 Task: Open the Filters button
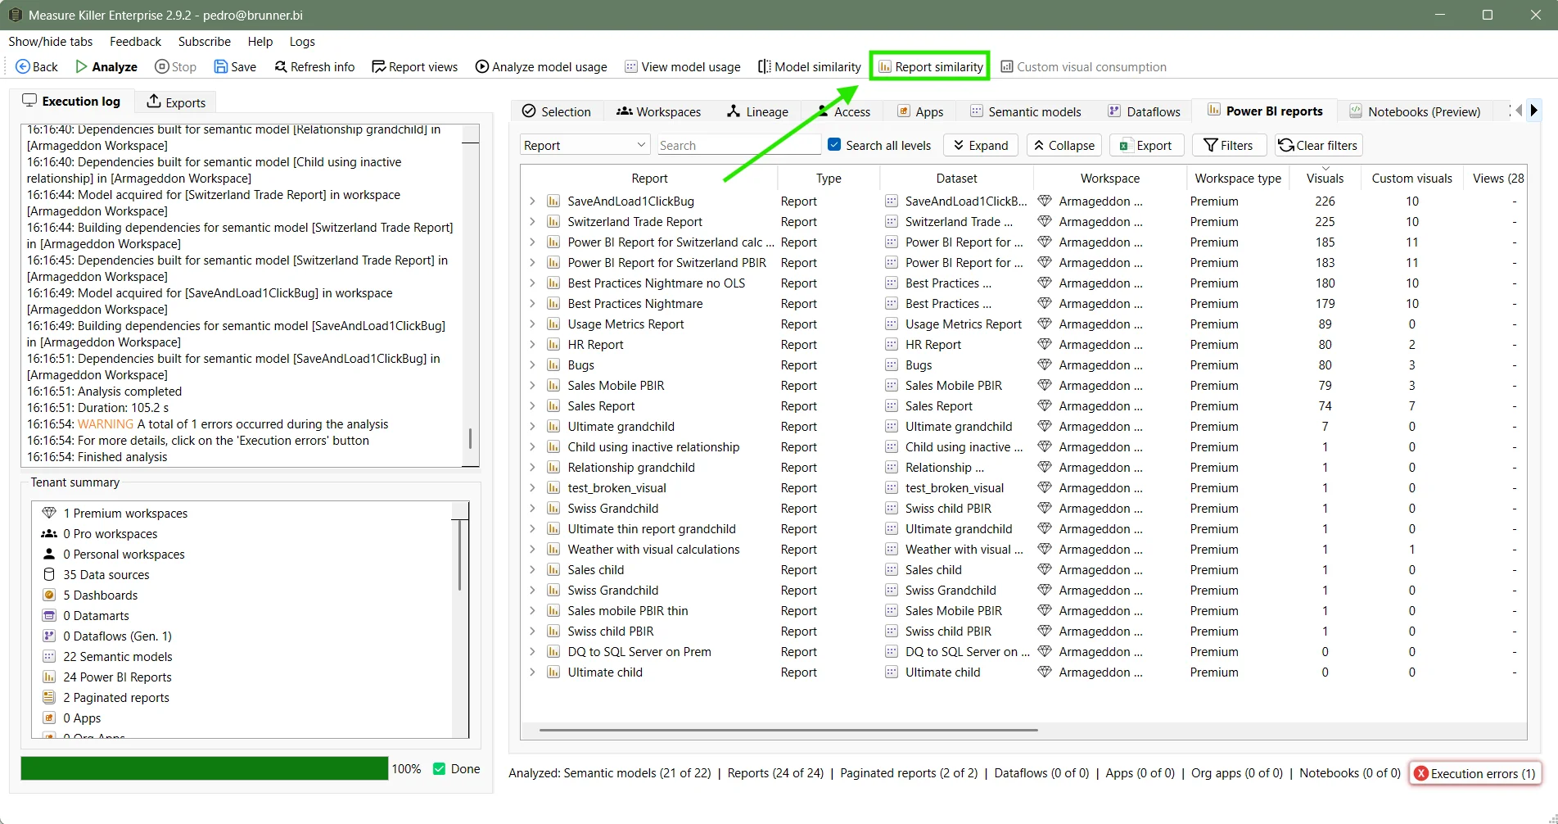coord(1229,145)
